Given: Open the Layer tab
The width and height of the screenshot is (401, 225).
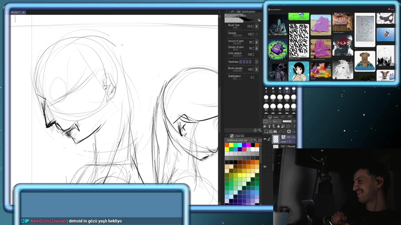Looking at the screenshot, I should (273, 117).
